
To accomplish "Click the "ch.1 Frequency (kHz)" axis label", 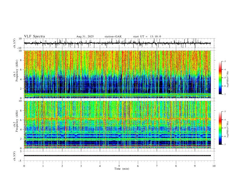I will click(x=16, y=71).
